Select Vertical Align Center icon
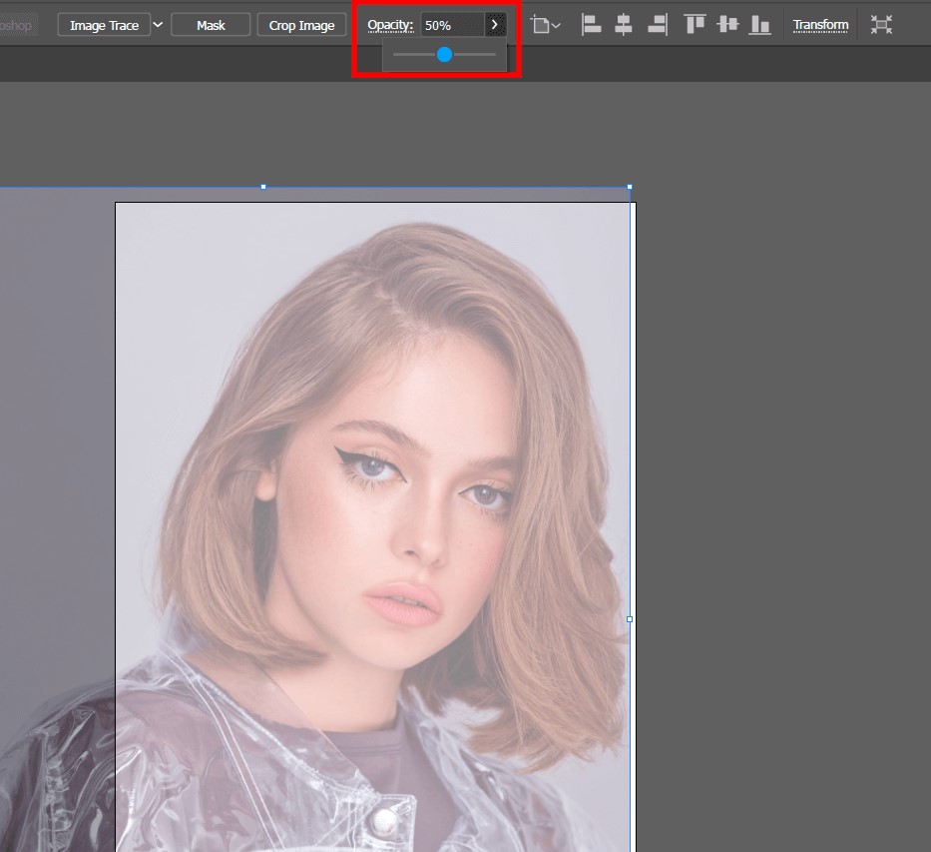 (x=727, y=25)
